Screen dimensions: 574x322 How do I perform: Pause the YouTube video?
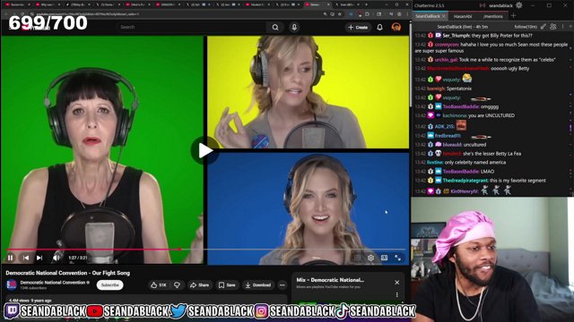10,258
